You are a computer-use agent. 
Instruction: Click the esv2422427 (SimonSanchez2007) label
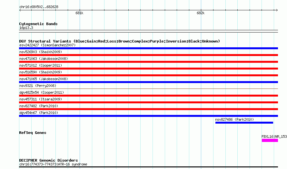point(47,45)
